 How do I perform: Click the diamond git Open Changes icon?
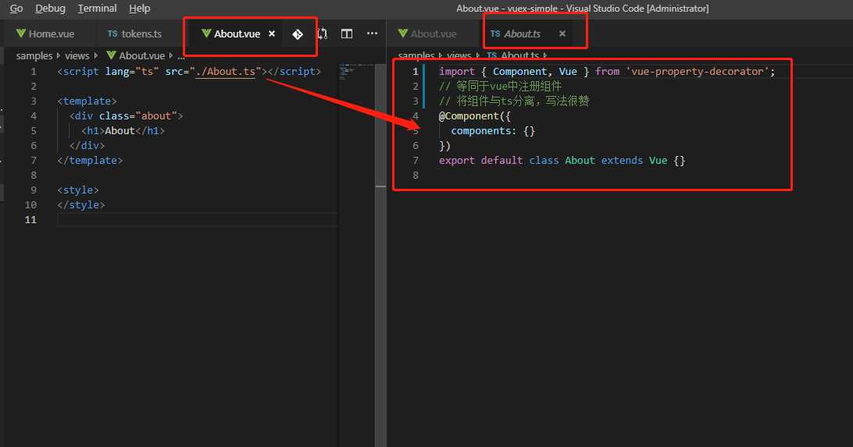click(298, 34)
